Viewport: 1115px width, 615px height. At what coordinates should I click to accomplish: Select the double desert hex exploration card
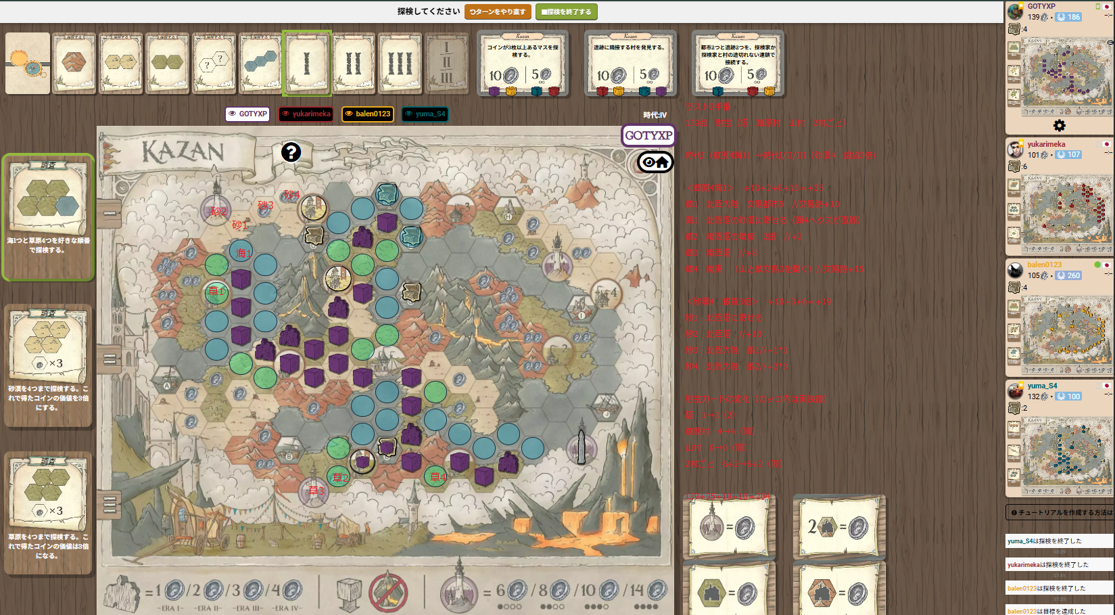(x=121, y=63)
